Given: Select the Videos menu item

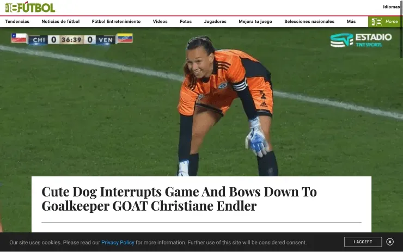Looking at the screenshot, I should point(160,22).
